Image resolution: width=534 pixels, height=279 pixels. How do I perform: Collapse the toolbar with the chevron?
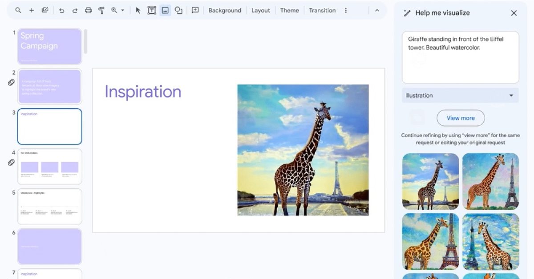click(x=377, y=10)
